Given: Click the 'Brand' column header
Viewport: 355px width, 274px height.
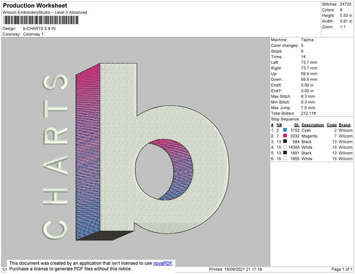Looking at the screenshot, I should tap(344, 125).
